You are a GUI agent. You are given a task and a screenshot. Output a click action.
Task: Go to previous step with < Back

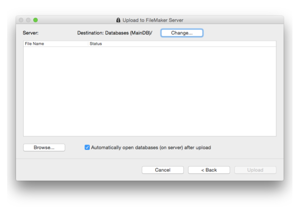pyautogui.click(x=209, y=170)
